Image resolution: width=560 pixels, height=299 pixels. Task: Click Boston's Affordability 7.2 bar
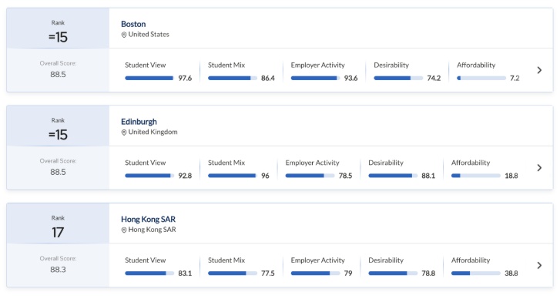pos(481,79)
